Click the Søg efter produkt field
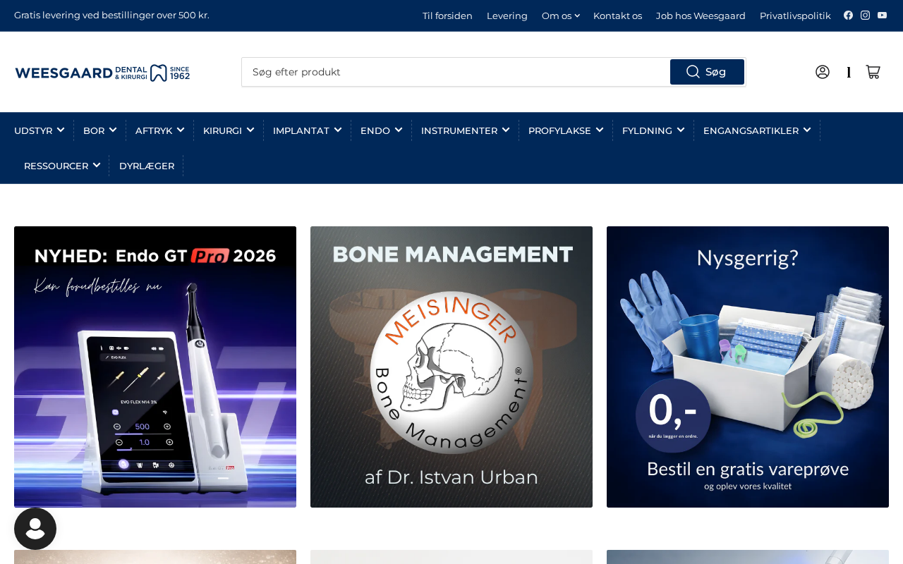Viewport: 903px width, 564px height. click(x=456, y=72)
